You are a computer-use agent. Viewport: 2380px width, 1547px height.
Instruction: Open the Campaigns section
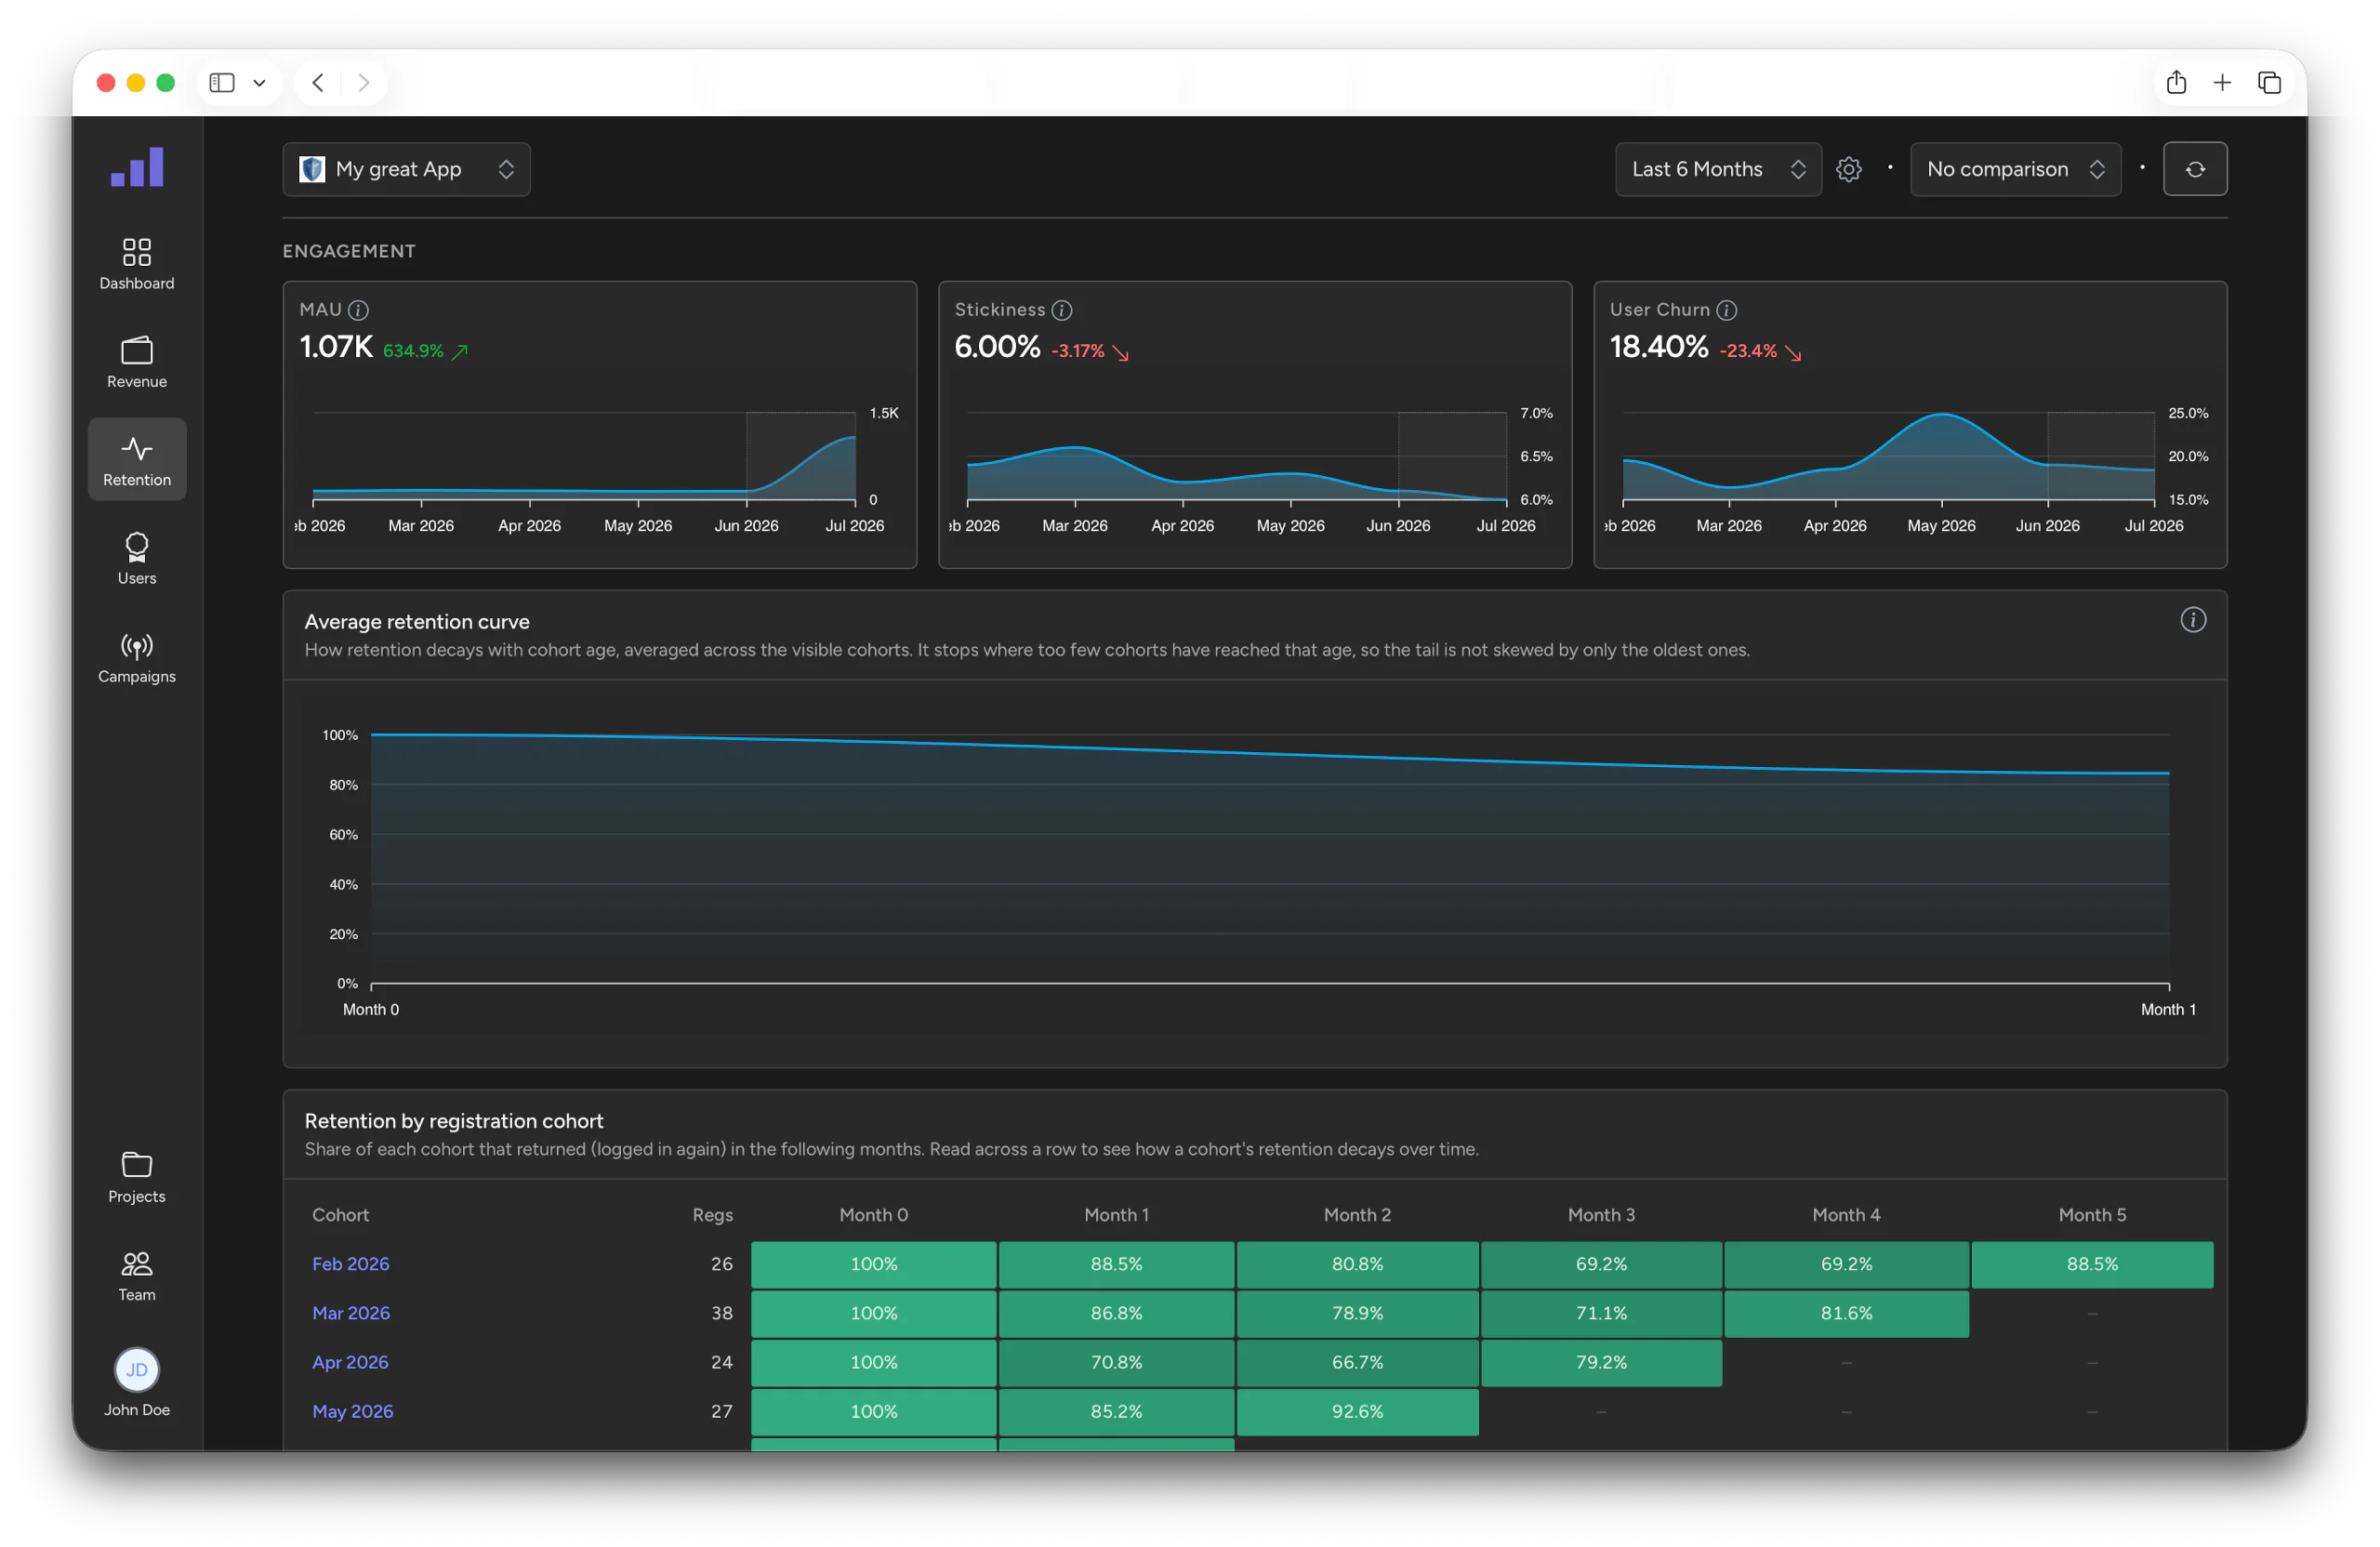[x=137, y=657]
